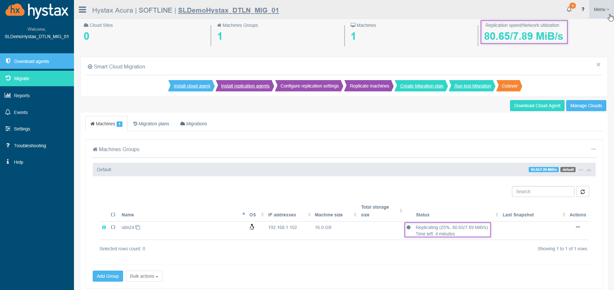This screenshot has height=290, width=614.
Task: Click the Download Cloud Agent button
Action: (x=537, y=106)
